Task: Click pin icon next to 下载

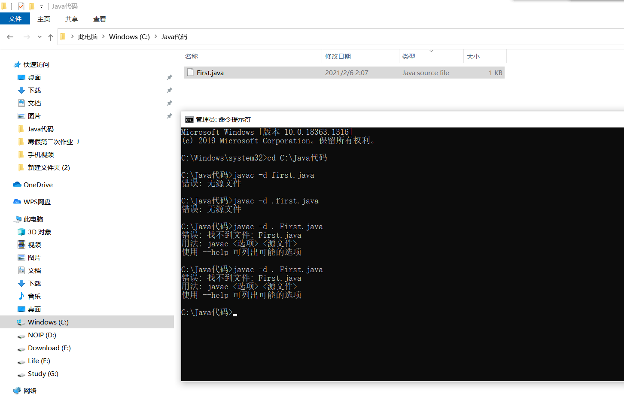Action: pyautogui.click(x=169, y=90)
